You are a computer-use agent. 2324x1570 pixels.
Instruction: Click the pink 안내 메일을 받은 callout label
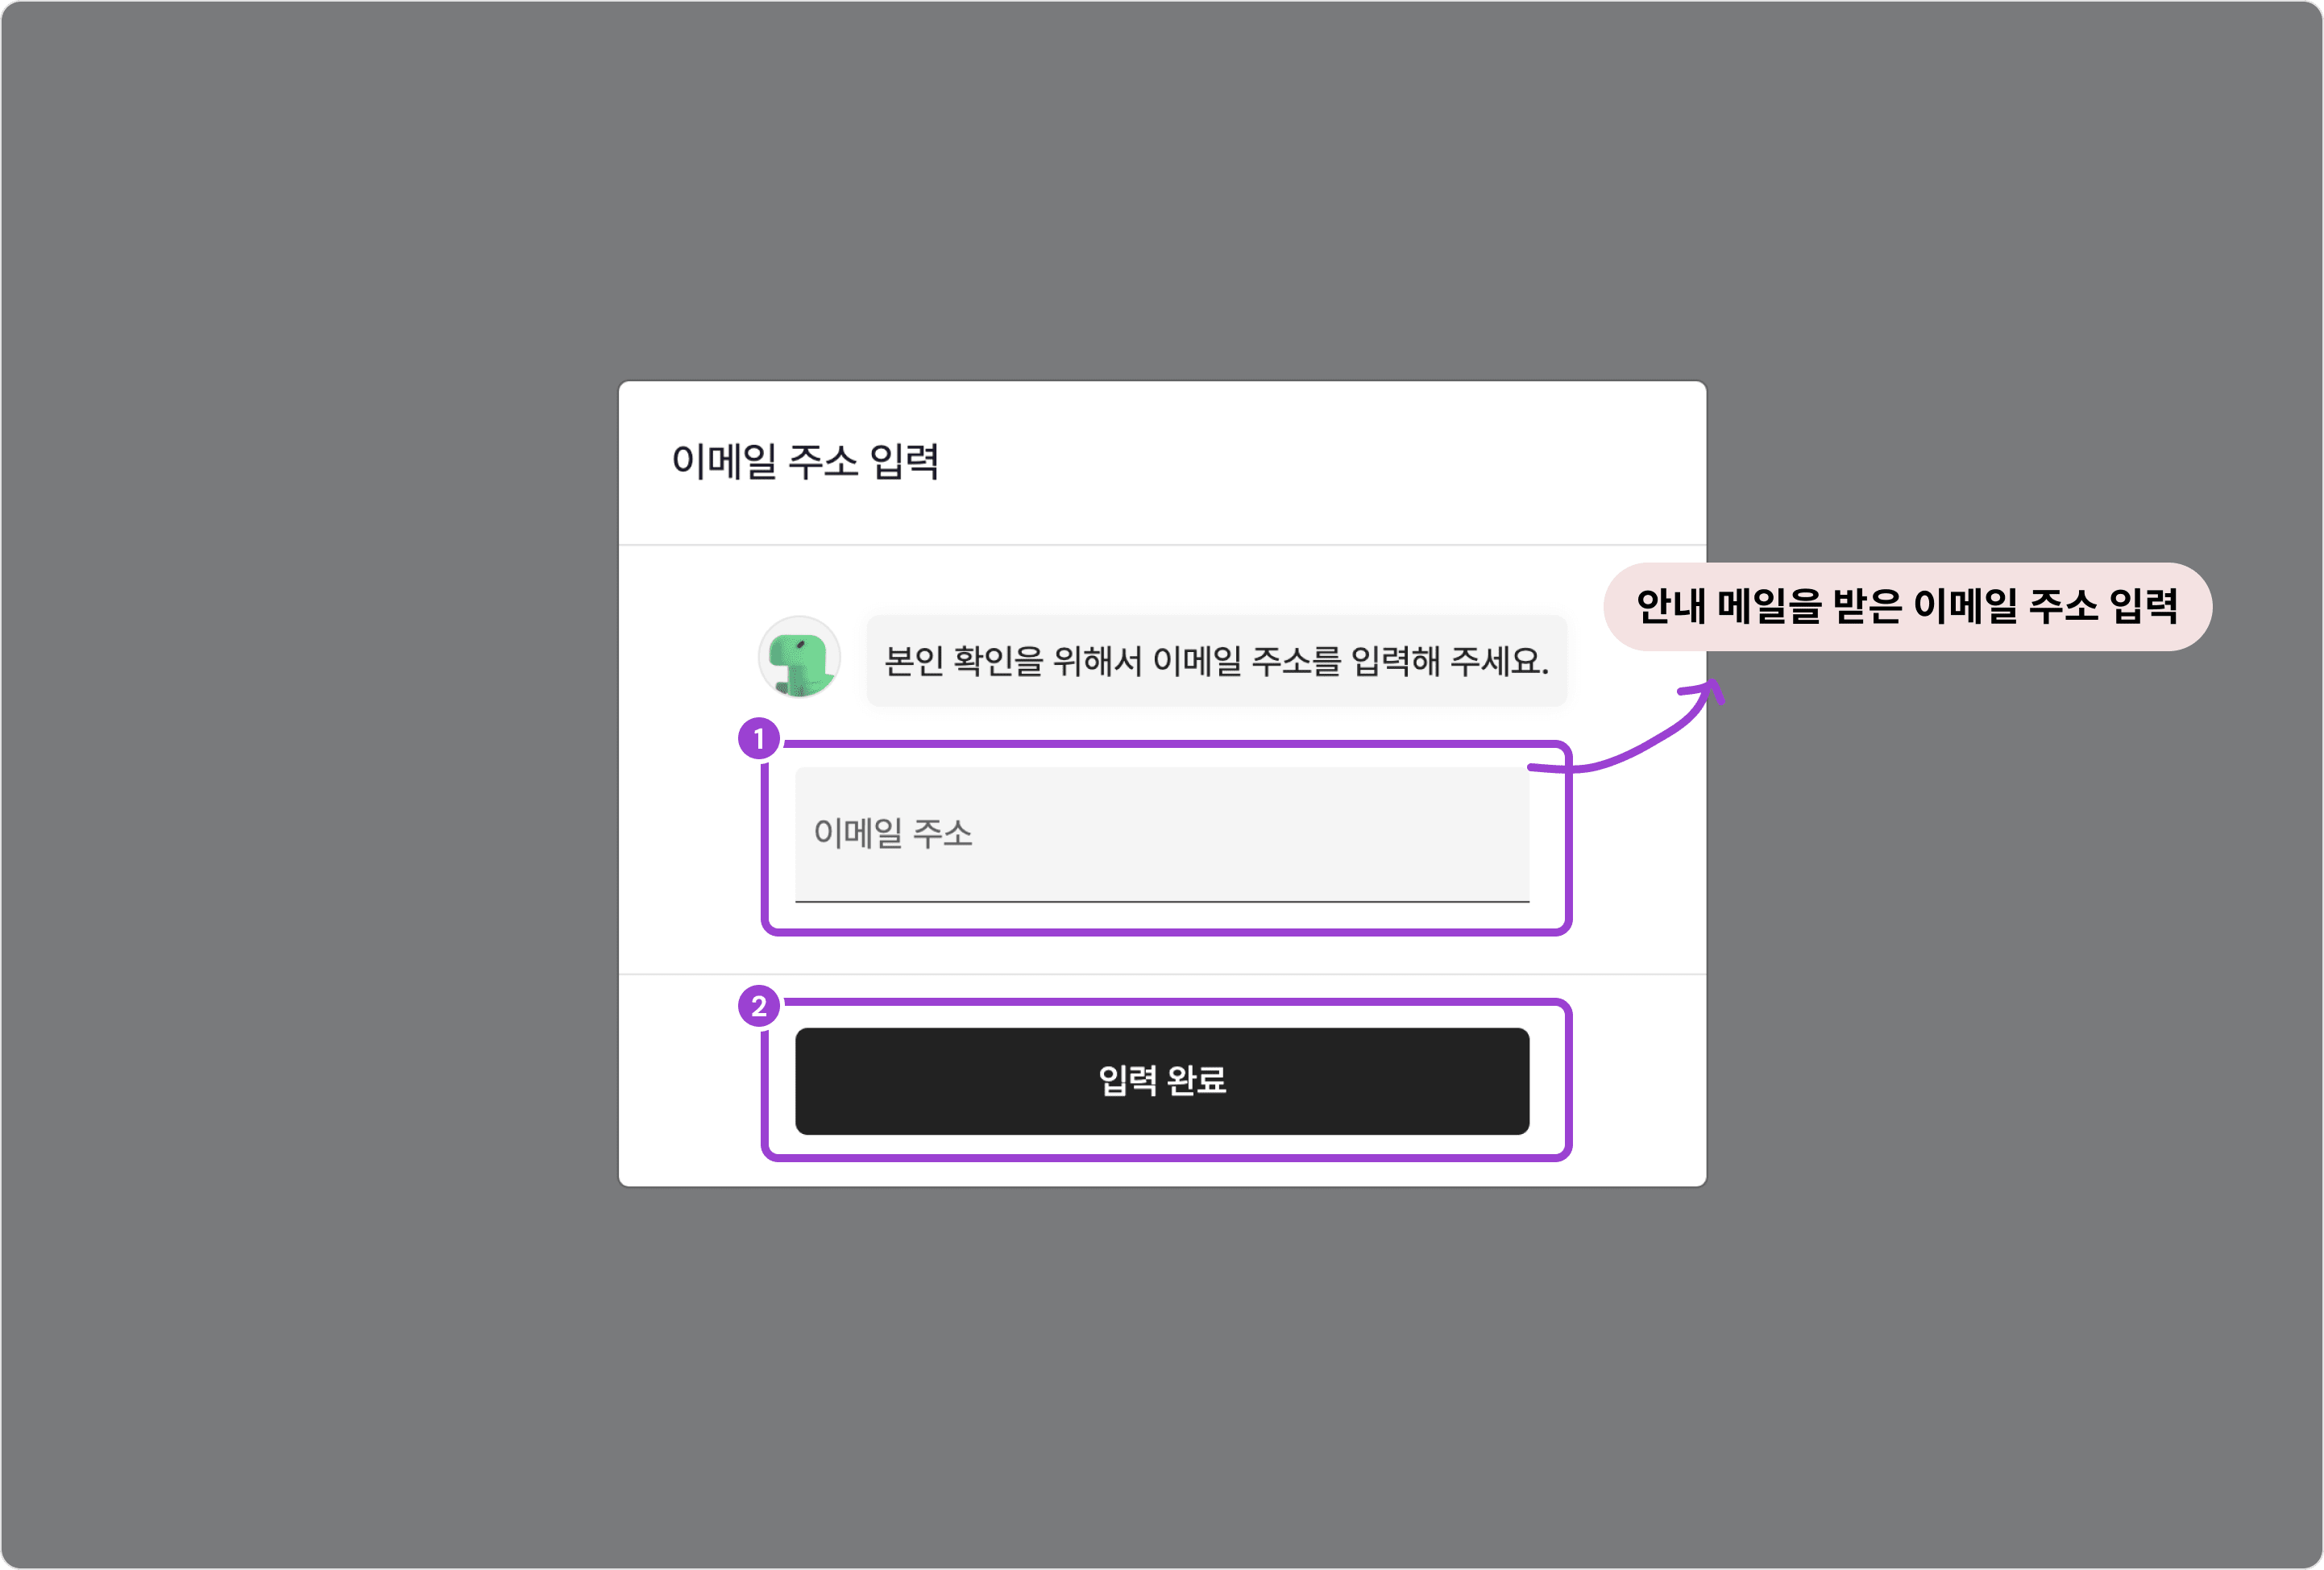pyautogui.click(x=1907, y=606)
